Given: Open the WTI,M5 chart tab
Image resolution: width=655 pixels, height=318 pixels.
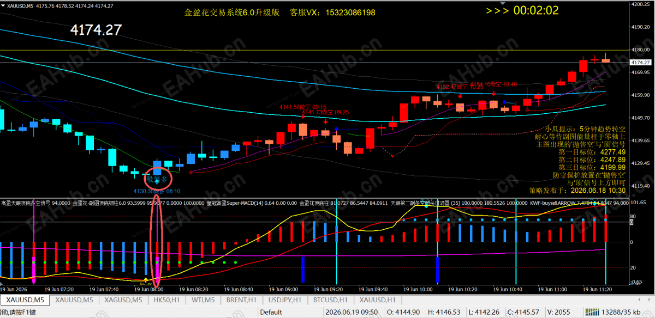Looking at the screenshot, I should (203, 300).
